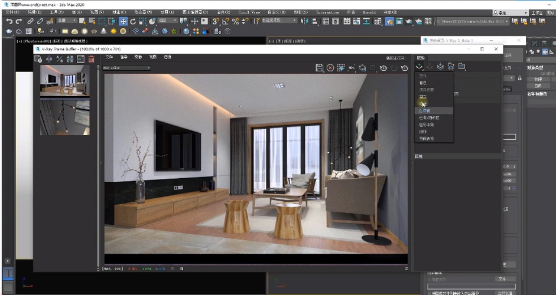556x295 pixels.
Task: Click the sun light icon in V-Ray toolbar
Action: tap(113, 31)
